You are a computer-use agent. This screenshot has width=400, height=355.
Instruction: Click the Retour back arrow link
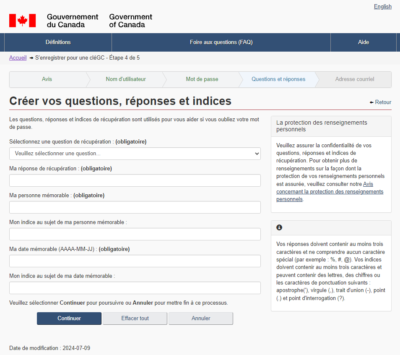click(380, 102)
